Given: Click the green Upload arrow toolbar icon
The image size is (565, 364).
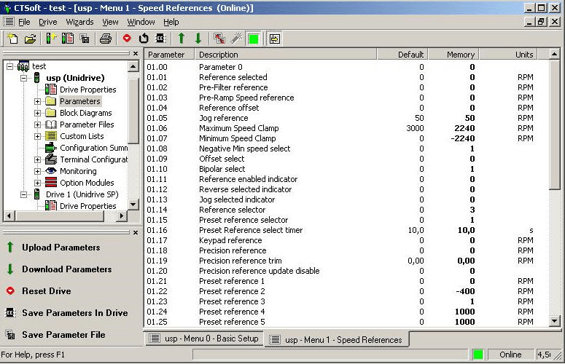Looking at the screenshot, I should click(182, 38).
